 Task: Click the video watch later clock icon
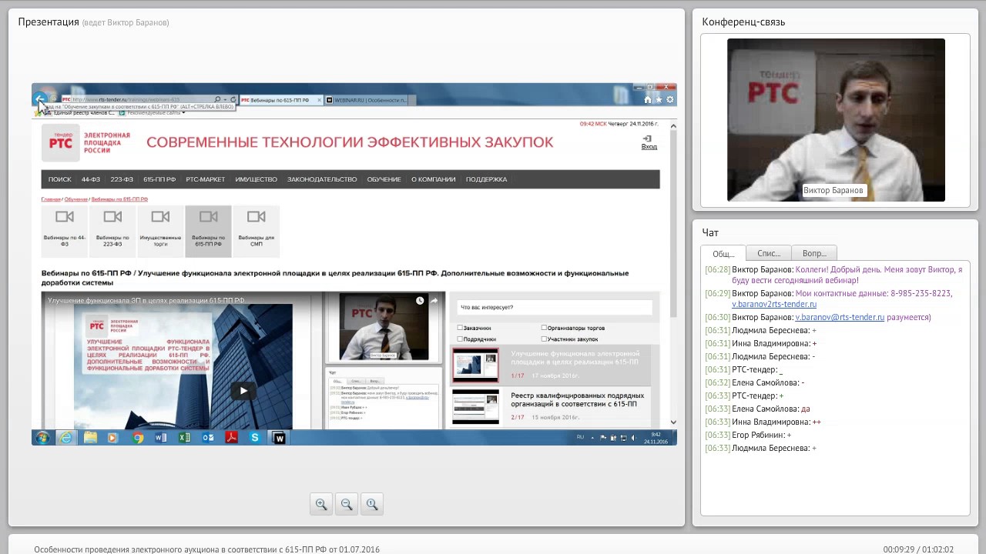click(420, 301)
